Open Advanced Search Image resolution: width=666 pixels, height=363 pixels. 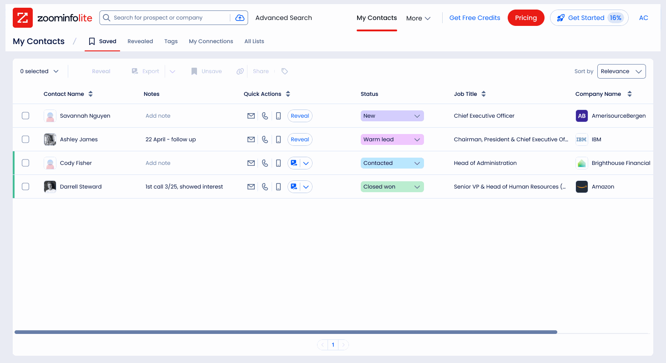pyautogui.click(x=284, y=18)
